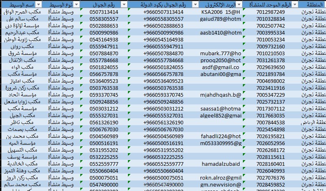Click the cell مؤسسة يوسف
The height and width of the screenshot is (191, 326).
tap(22, 157)
